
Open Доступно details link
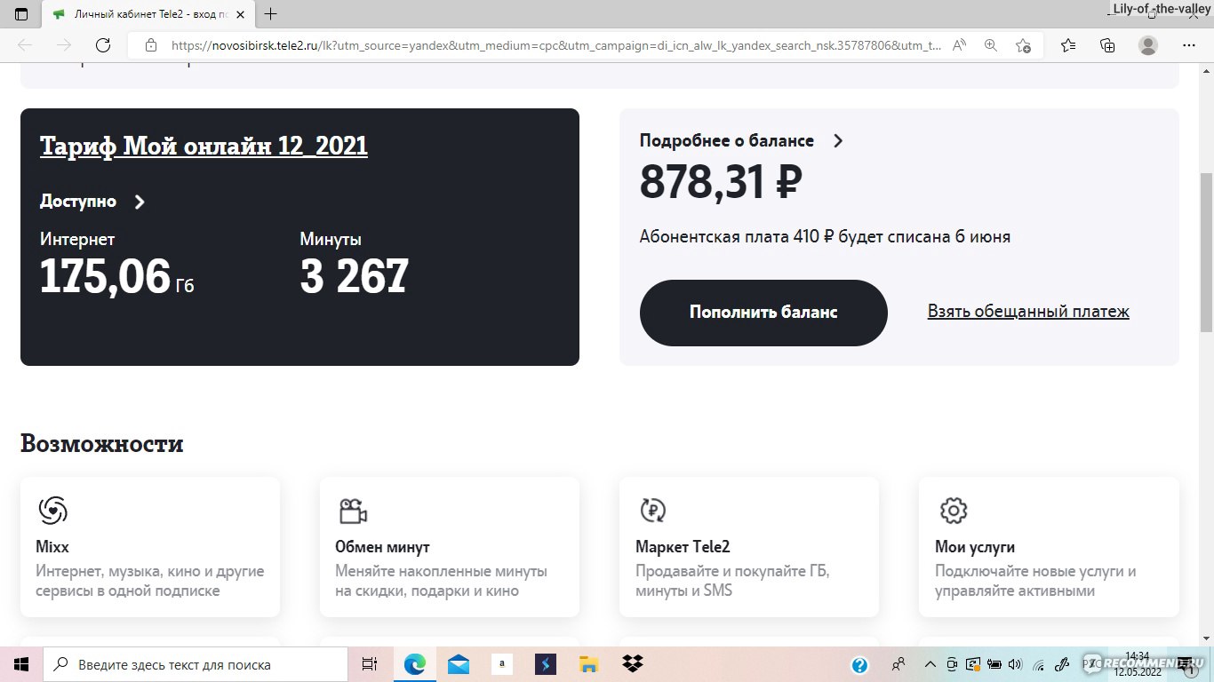[x=78, y=202]
